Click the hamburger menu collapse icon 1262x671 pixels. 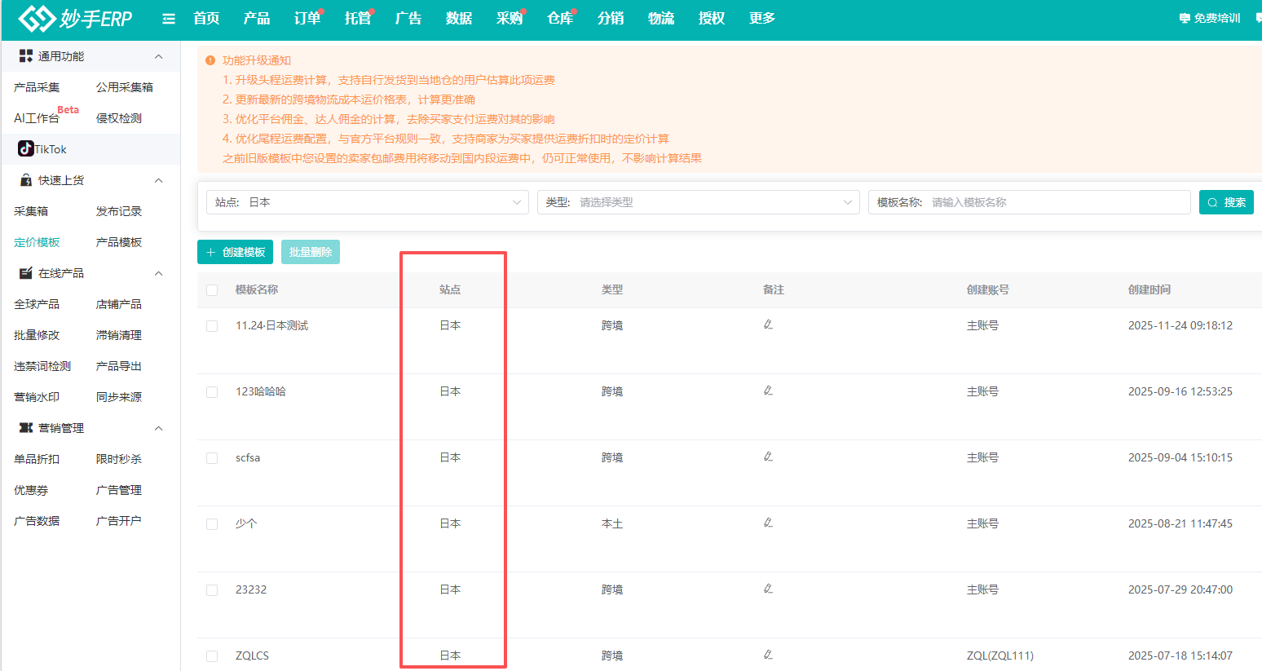coord(169,19)
